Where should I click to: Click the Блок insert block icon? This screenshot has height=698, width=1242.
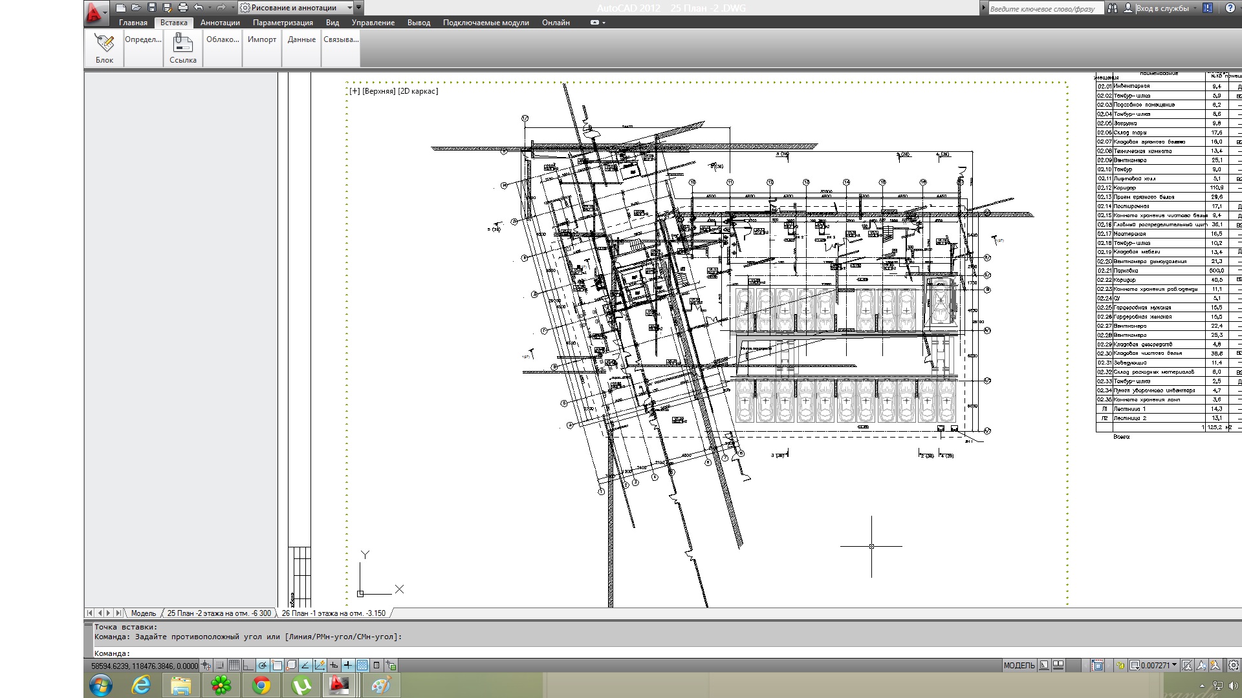coord(104,43)
